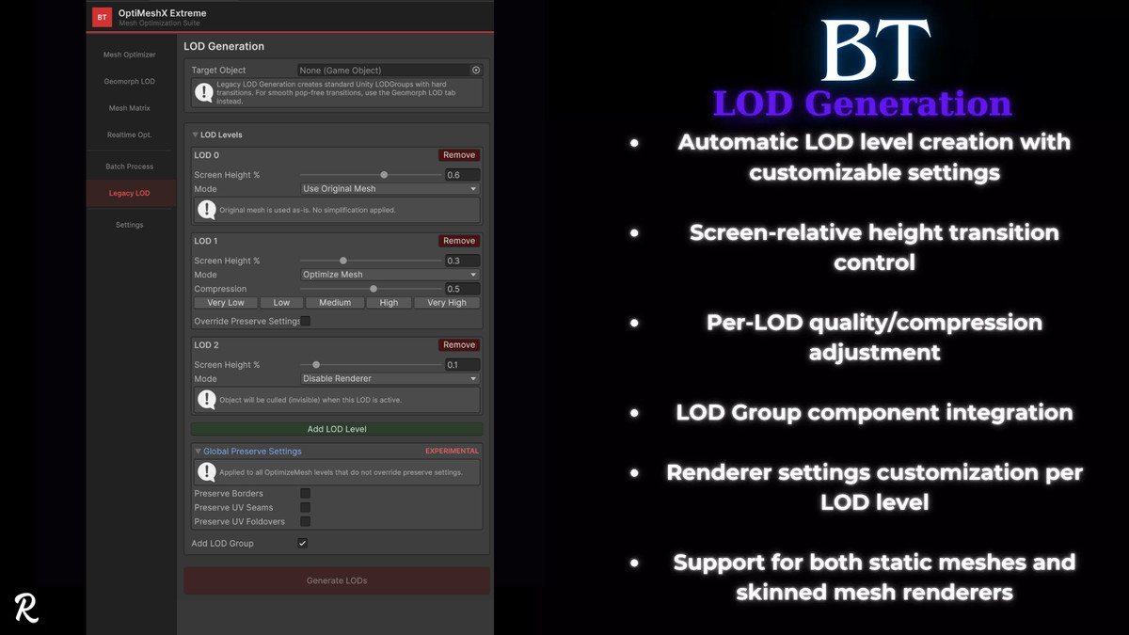Click the Legacy LOD info warning icon
The image size is (1129, 635).
tap(203, 91)
